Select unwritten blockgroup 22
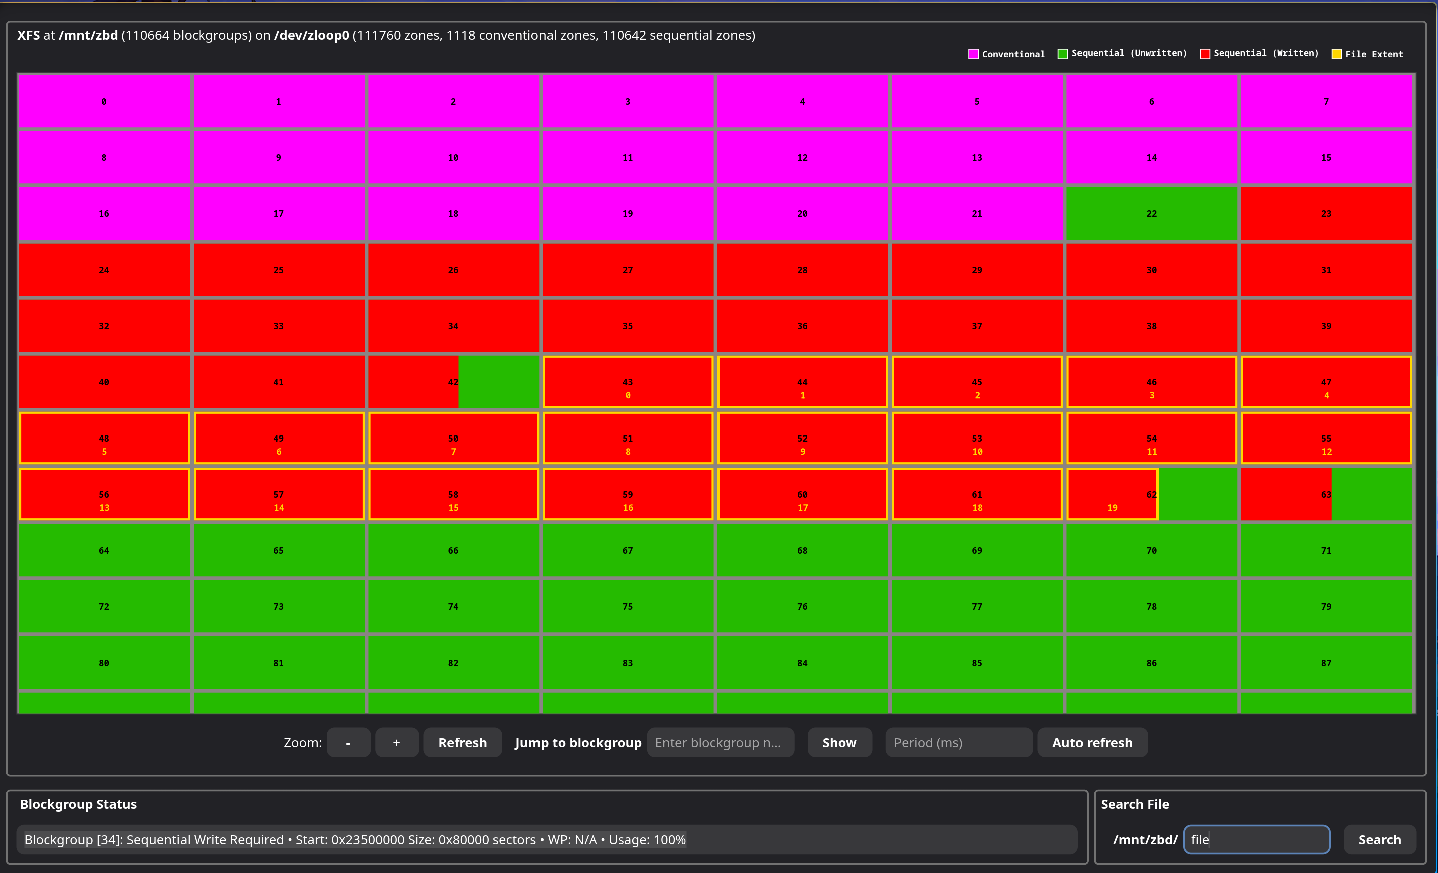1438x873 pixels. pyautogui.click(x=1151, y=214)
